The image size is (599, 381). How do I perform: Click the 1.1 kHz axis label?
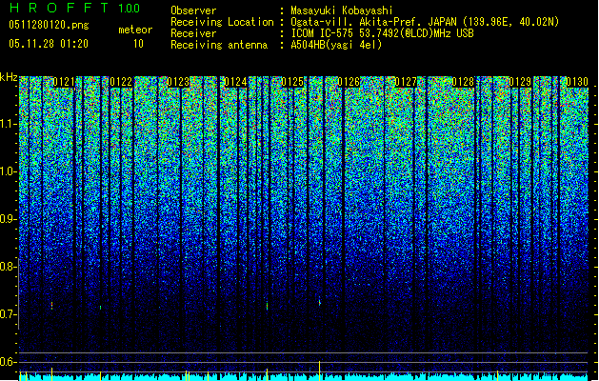[x=9, y=124]
